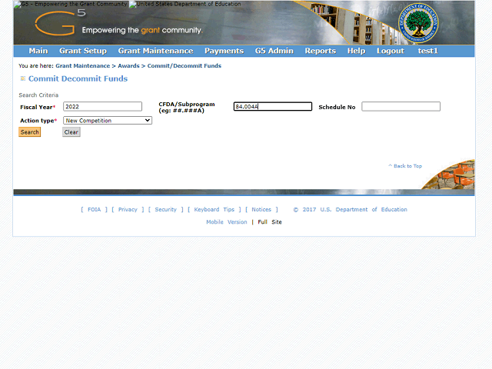This screenshot has height=369, width=492.
Task: Open the G5 Admin menu
Action: click(x=274, y=51)
